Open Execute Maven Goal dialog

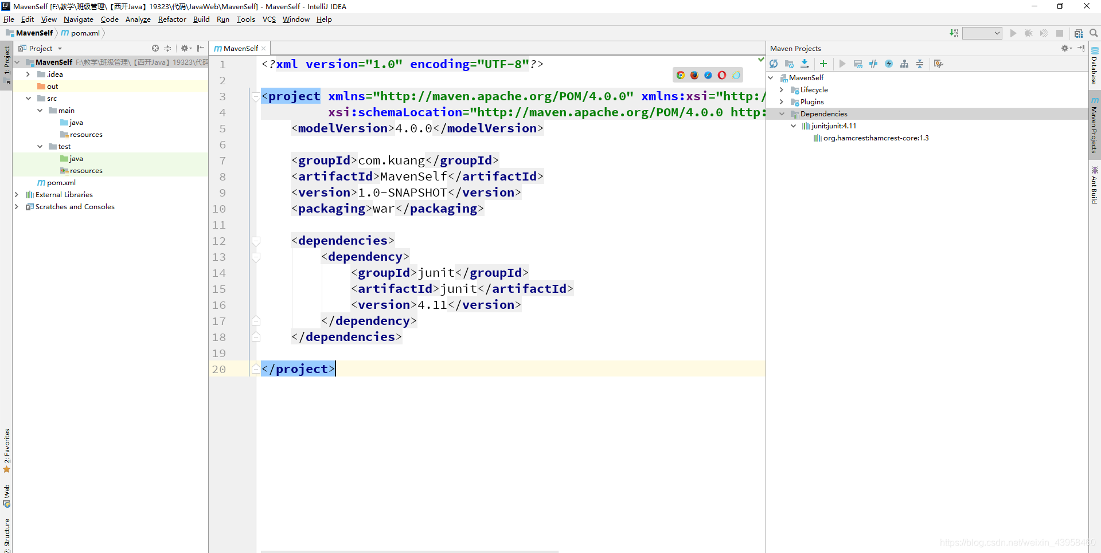coord(858,64)
